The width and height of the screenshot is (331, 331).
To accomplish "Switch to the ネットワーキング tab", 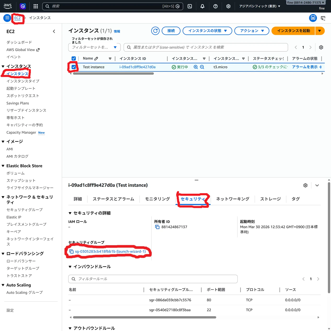I will coord(233,199).
